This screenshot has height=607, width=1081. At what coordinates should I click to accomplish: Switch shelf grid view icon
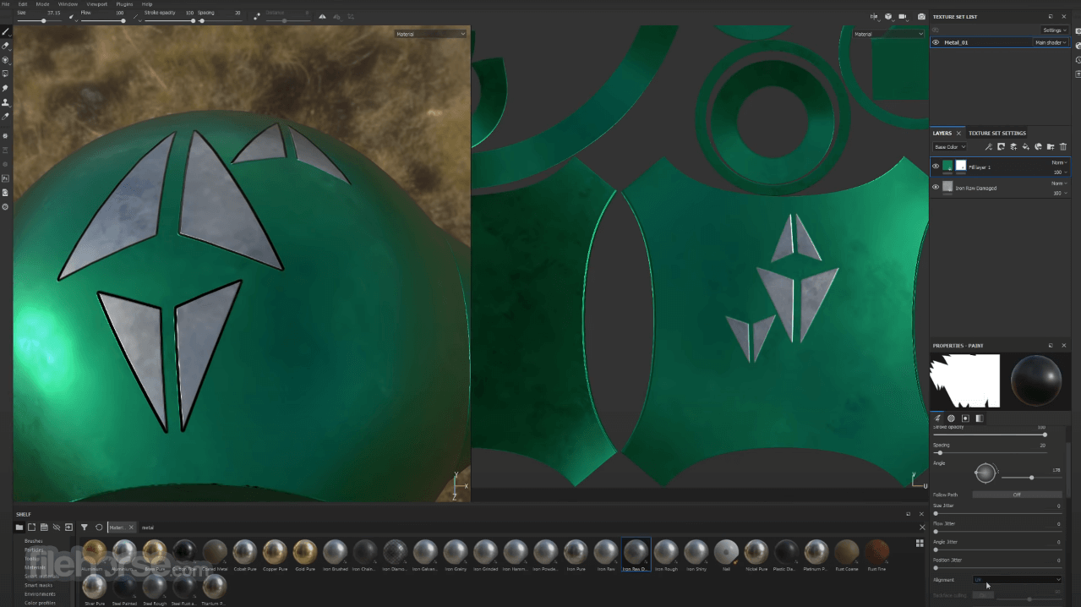click(x=920, y=544)
